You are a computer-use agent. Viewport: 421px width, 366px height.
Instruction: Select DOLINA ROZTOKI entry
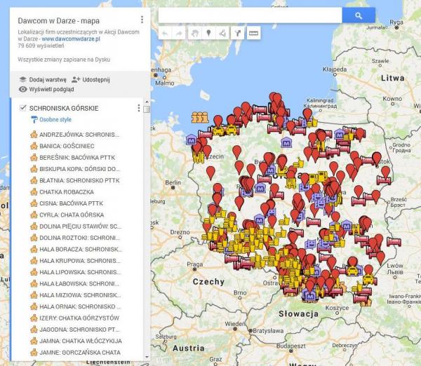pos(79,238)
